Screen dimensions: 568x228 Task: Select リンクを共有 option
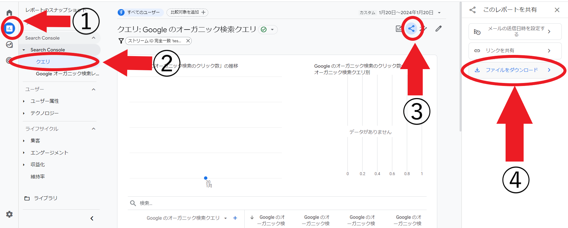pos(515,51)
